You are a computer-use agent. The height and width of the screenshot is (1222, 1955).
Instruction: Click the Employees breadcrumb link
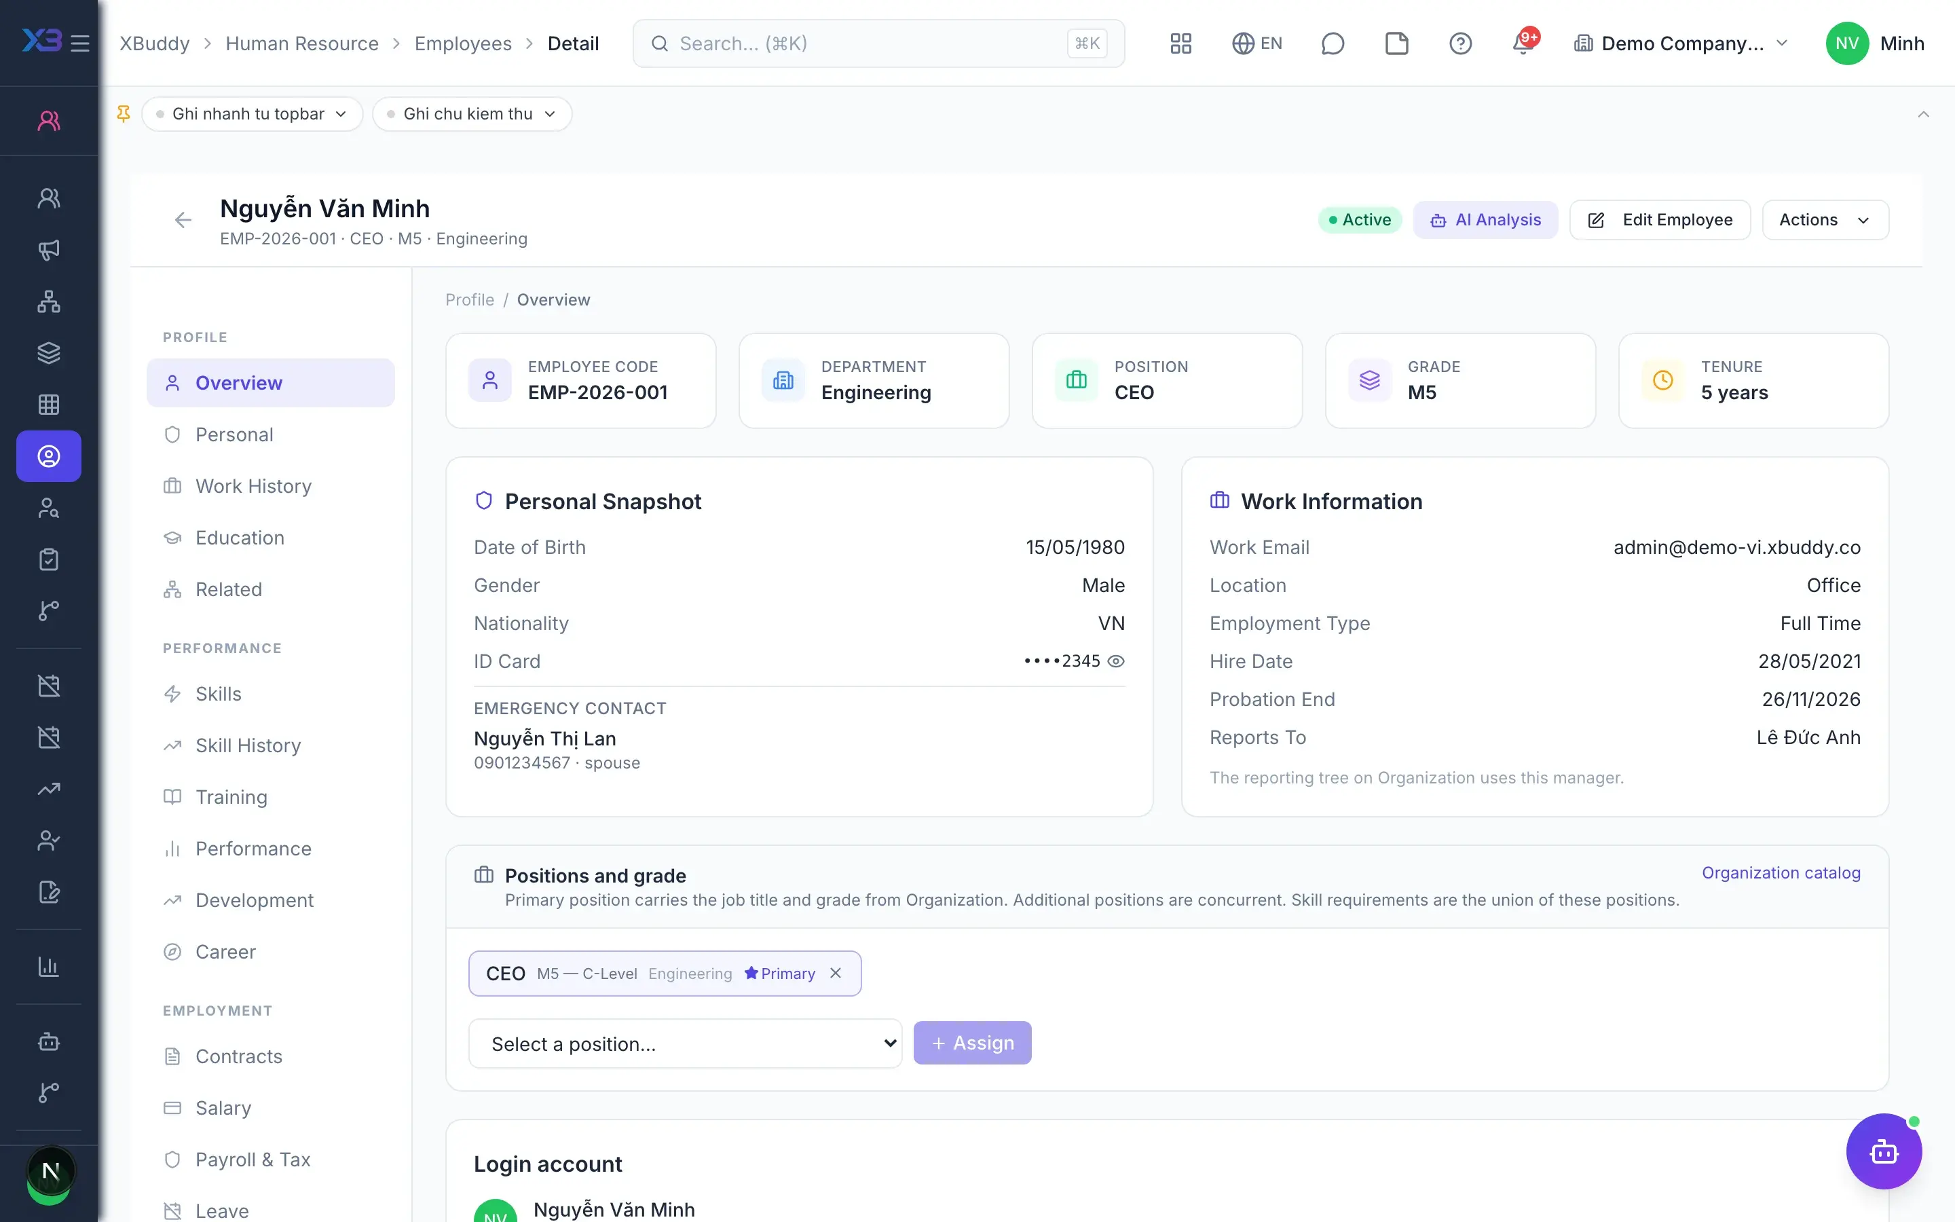[x=463, y=43]
